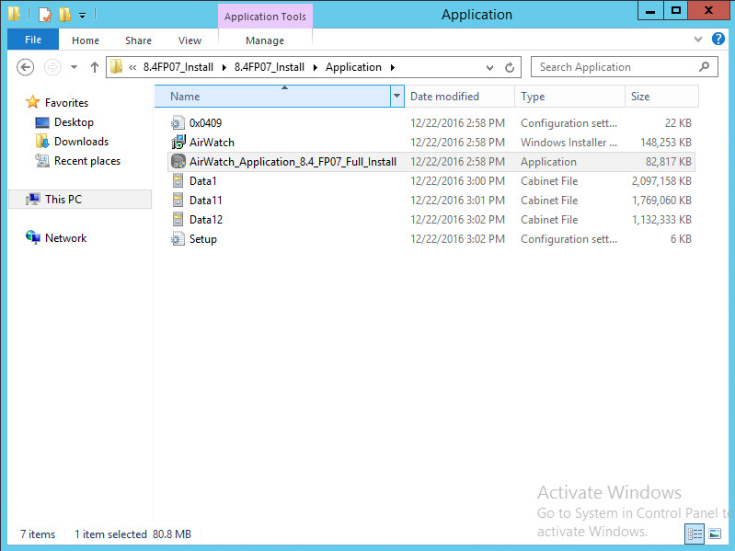
Task: Click the Desktop icon in sidebar
Action: (42, 122)
